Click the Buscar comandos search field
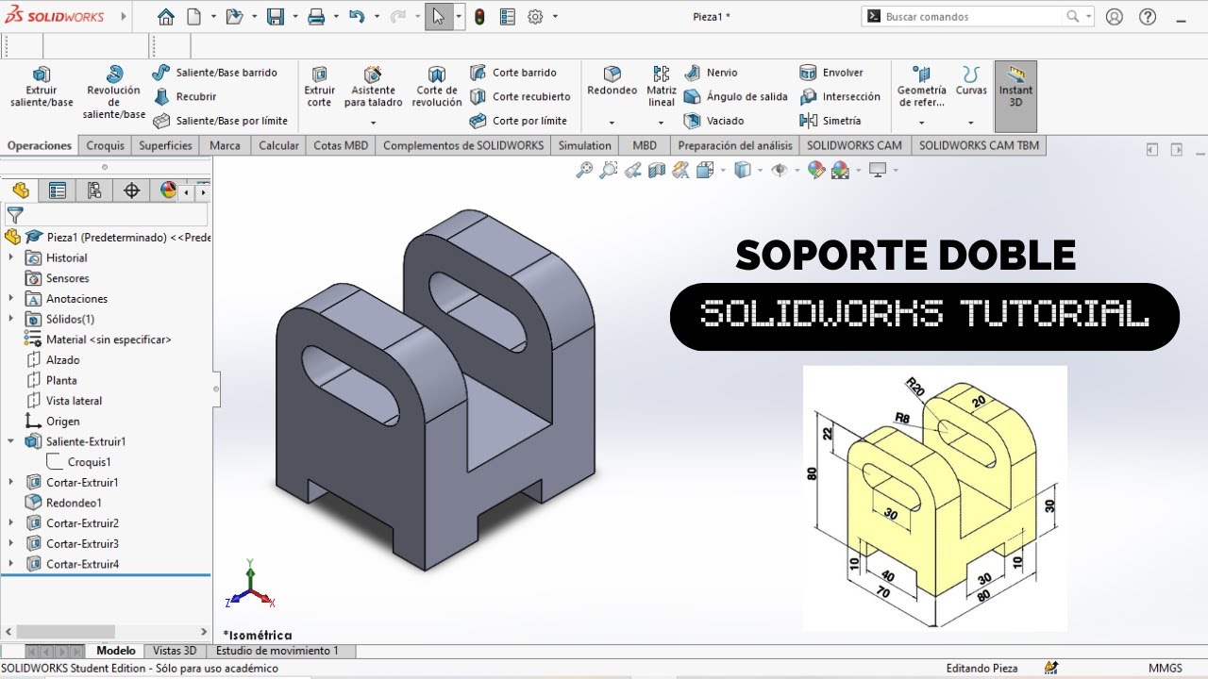This screenshot has height=679, width=1208. [978, 16]
